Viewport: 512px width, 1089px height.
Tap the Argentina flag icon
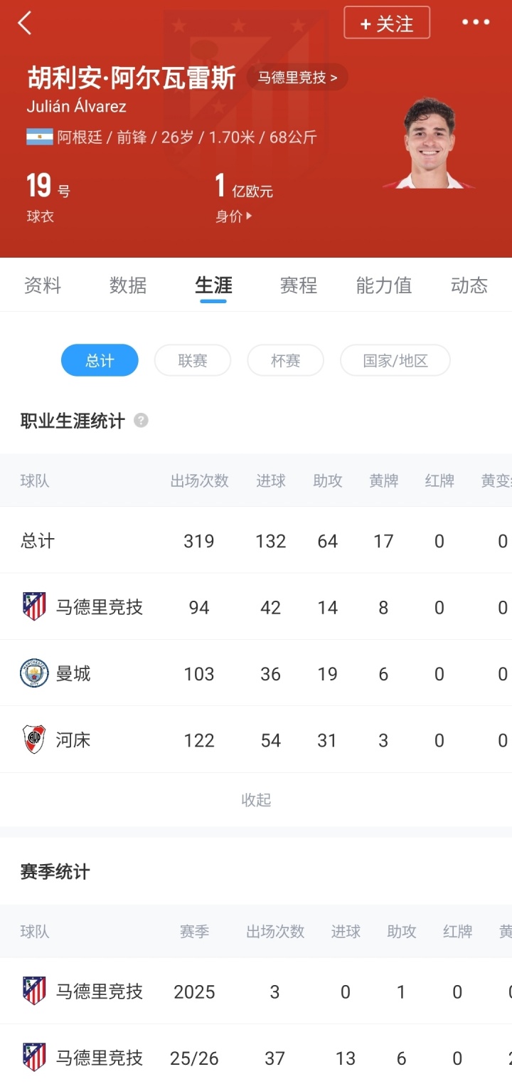40,137
